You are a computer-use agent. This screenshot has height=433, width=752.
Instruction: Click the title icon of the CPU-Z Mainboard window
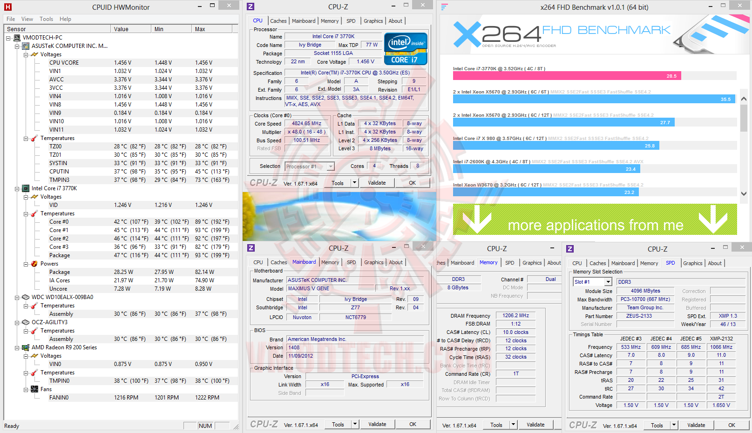tap(251, 248)
